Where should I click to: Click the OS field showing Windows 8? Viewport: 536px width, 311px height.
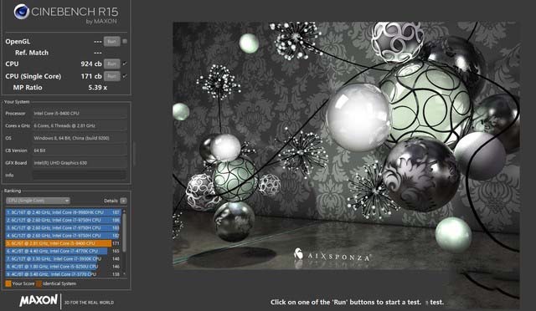point(80,138)
